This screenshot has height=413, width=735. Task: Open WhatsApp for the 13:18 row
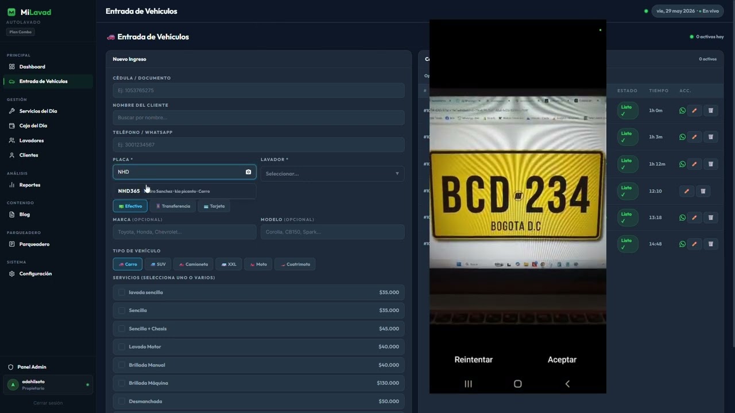(682, 217)
